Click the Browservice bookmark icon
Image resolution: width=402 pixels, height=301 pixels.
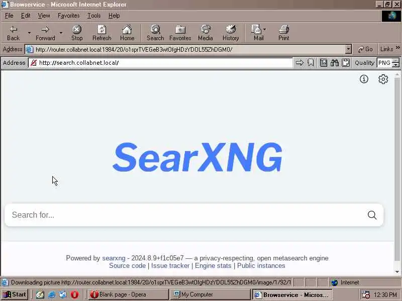(x=311, y=63)
